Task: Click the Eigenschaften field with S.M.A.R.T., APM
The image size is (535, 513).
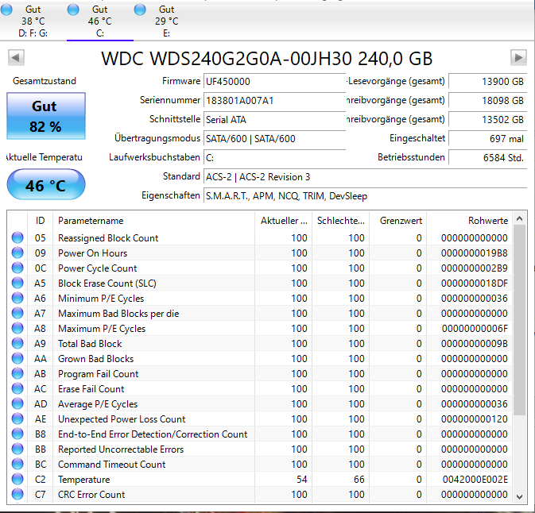Action: (365, 196)
